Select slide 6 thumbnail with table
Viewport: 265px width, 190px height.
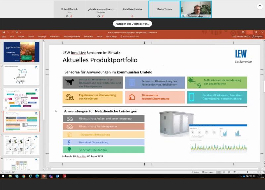(22, 164)
